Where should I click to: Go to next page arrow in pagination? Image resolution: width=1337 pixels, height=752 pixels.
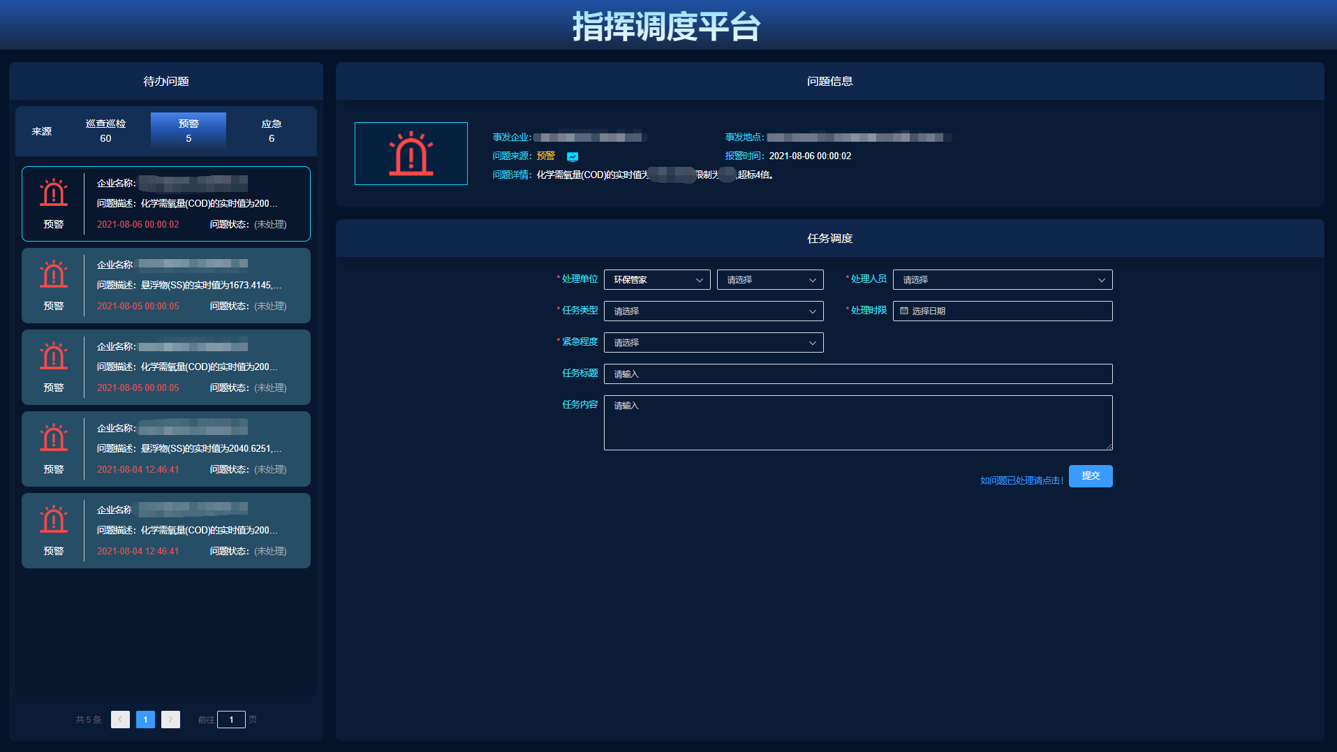click(170, 719)
